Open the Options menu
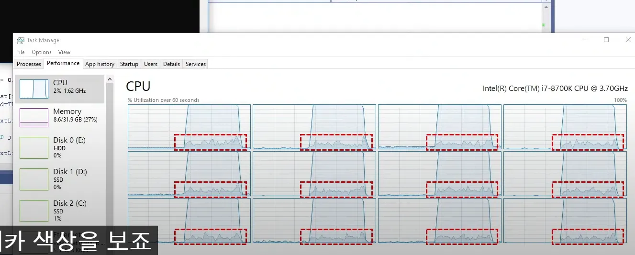Image resolution: width=635 pixels, height=255 pixels. coord(42,52)
